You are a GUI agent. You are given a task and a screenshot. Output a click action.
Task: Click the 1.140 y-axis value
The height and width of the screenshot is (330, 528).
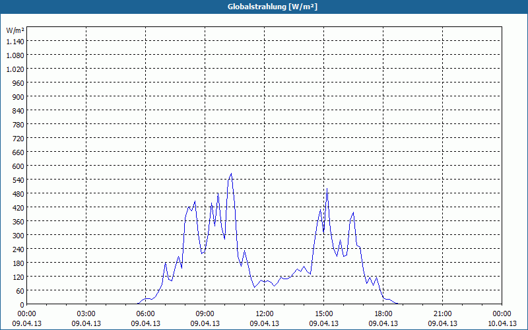pyautogui.click(x=15, y=42)
